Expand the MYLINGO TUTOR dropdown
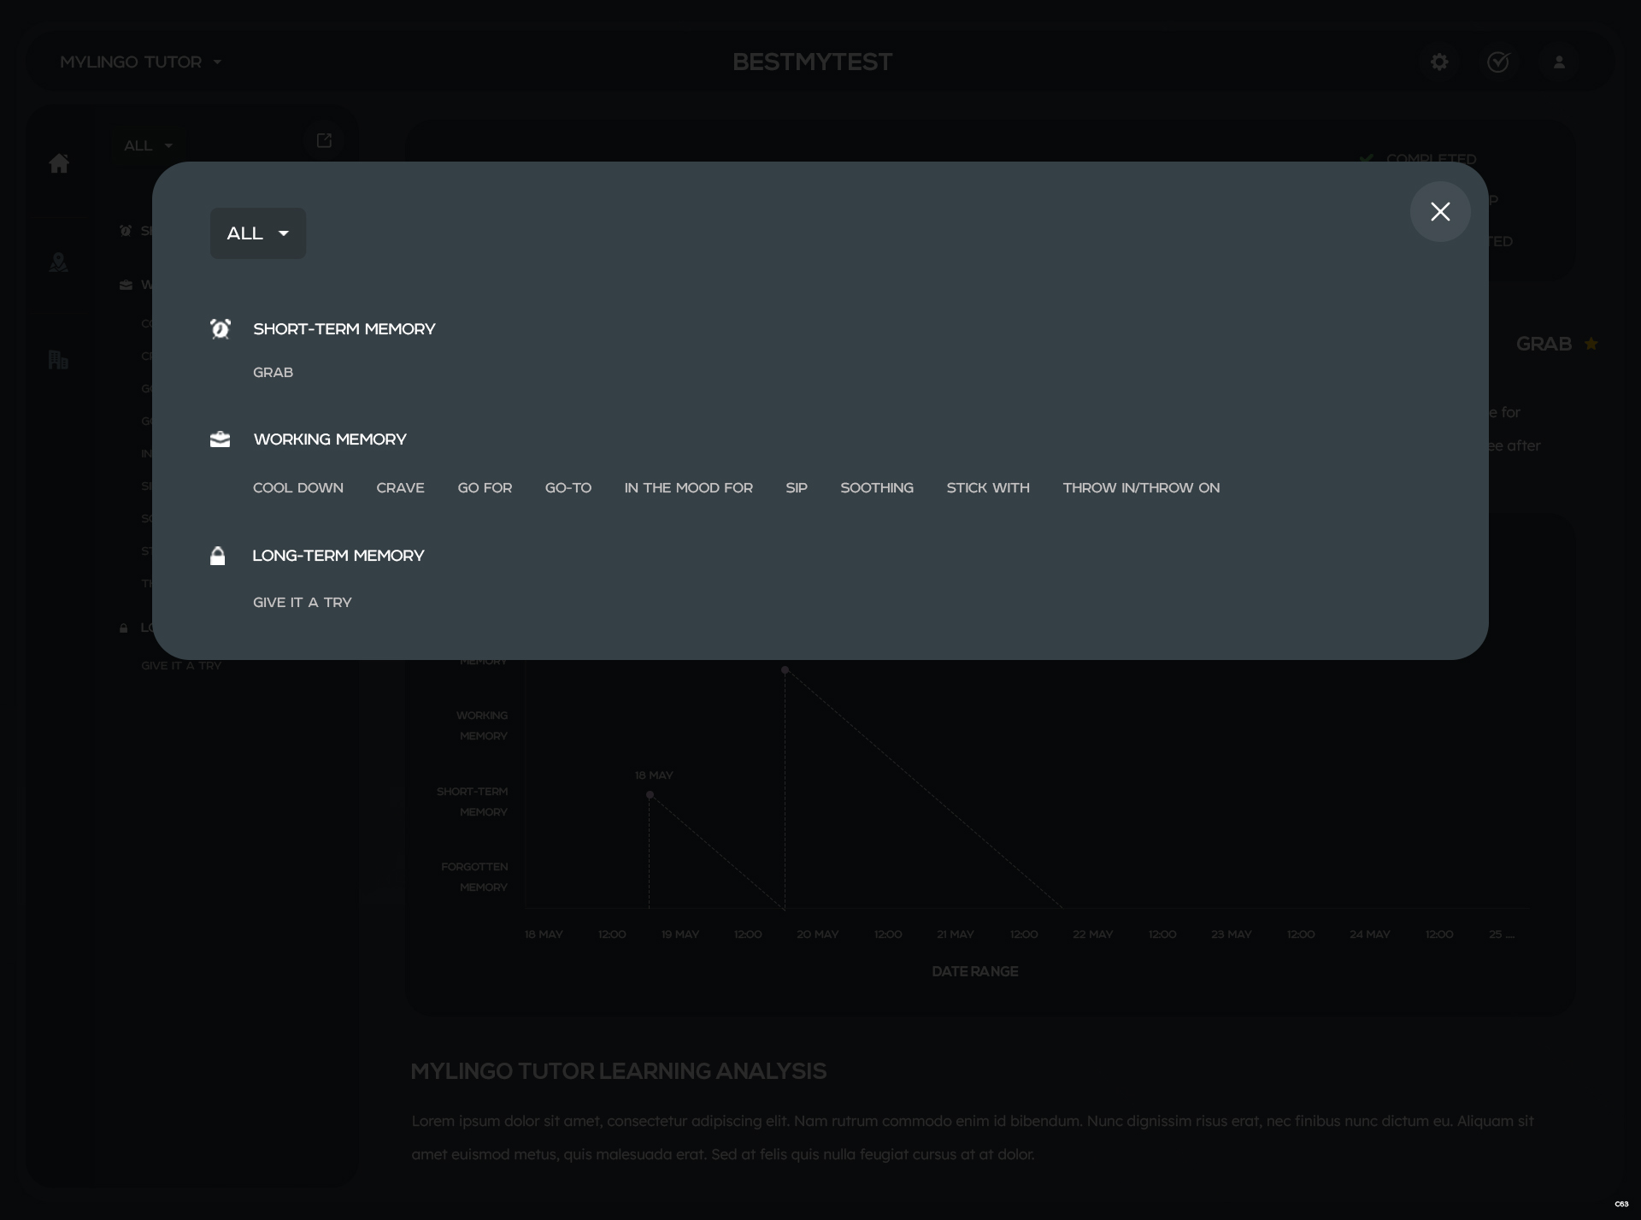The width and height of the screenshot is (1641, 1220). click(x=139, y=62)
